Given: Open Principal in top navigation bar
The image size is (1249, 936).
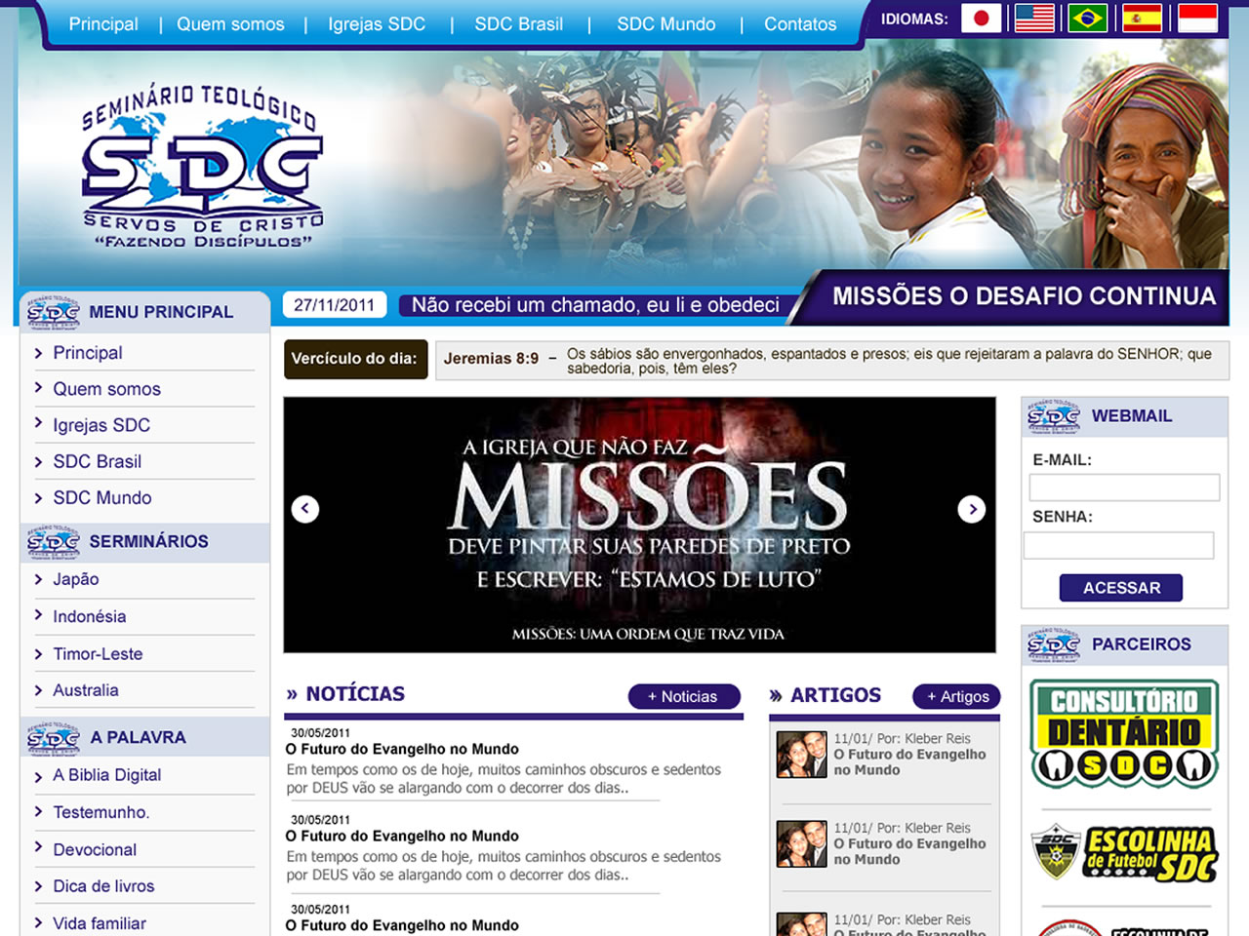Looking at the screenshot, I should pyautogui.click(x=103, y=24).
